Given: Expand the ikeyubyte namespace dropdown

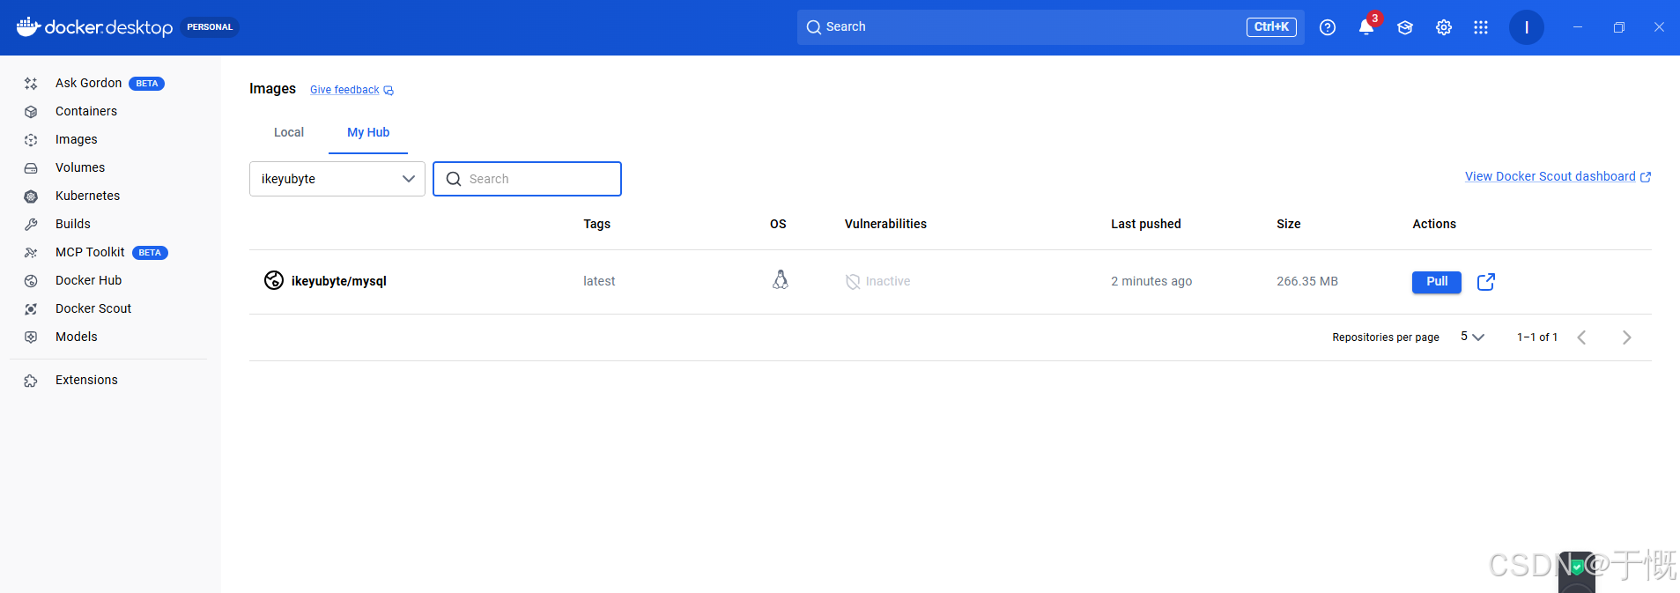Looking at the screenshot, I should tap(337, 179).
